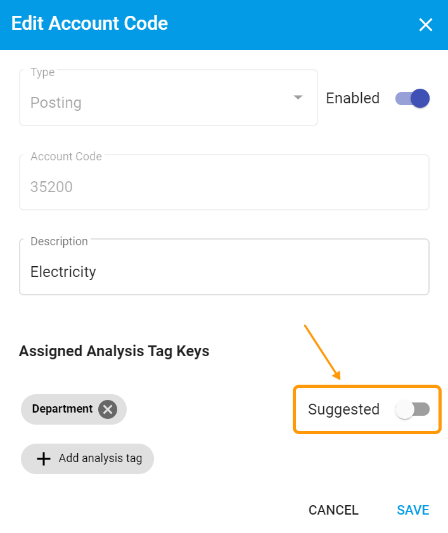Click CANCEL to discard changes
The width and height of the screenshot is (448, 533).
[333, 510]
